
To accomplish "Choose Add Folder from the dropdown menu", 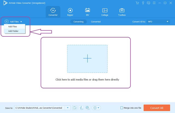I will point(14,31).
